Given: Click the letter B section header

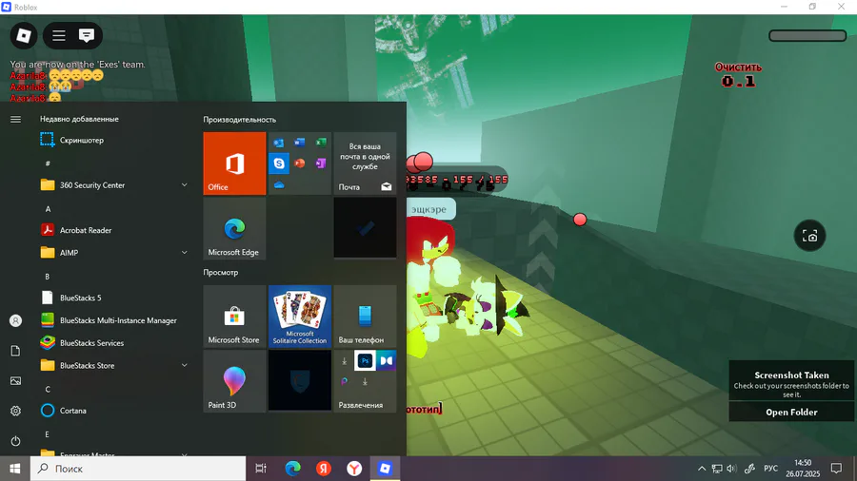Looking at the screenshot, I should coord(48,277).
